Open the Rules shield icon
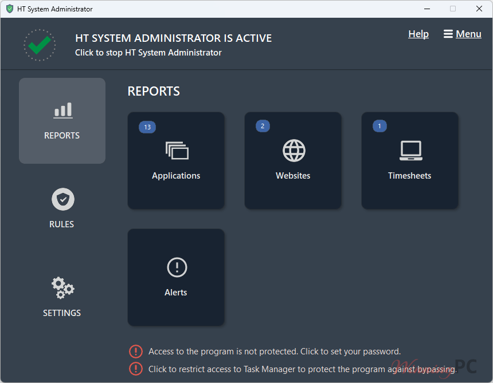 pyautogui.click(x=63, y=199)
